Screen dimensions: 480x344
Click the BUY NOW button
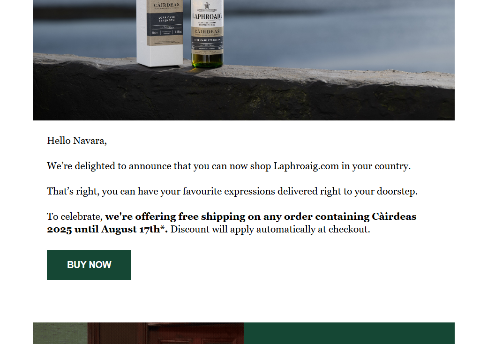point(89,265)
